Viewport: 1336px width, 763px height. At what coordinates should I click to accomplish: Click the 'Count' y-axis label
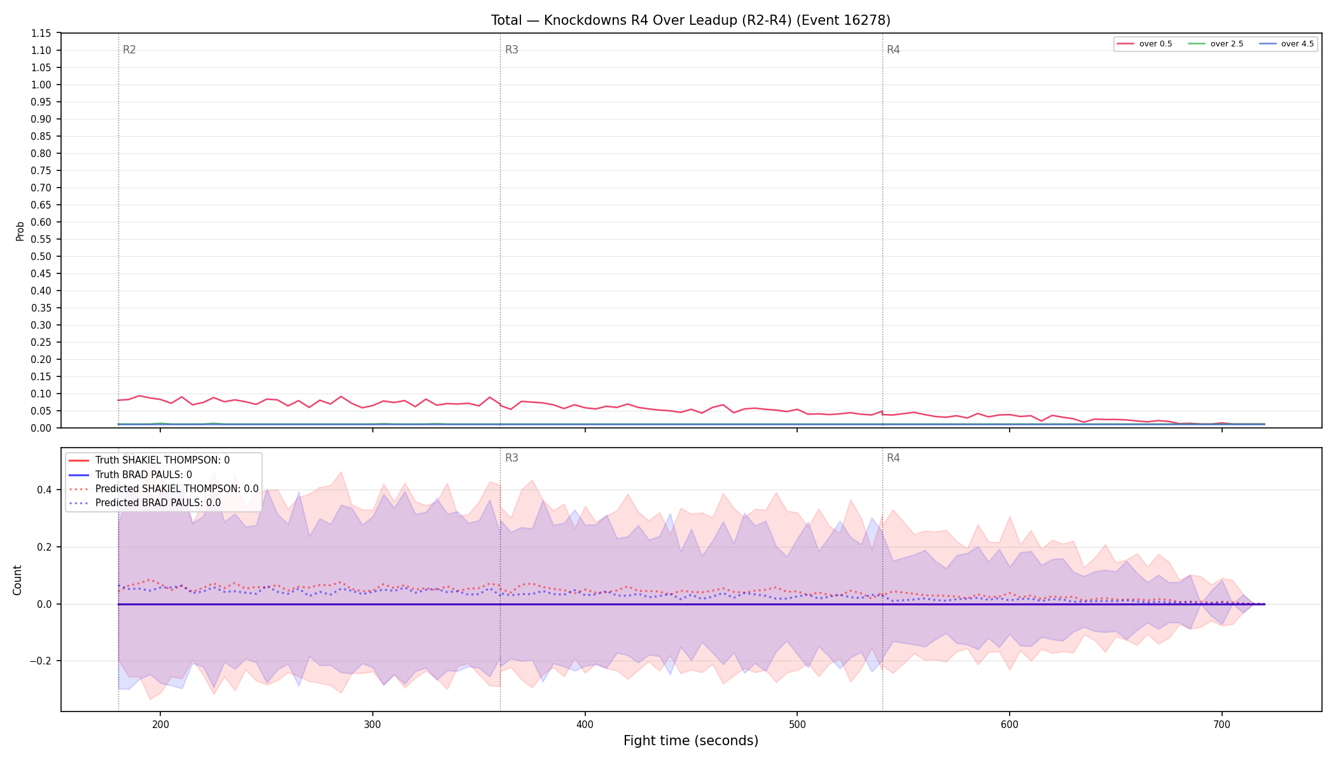17,580
